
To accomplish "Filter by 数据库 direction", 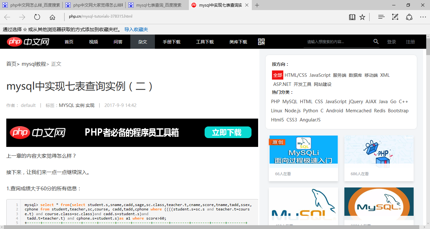I will click(355, 75).
